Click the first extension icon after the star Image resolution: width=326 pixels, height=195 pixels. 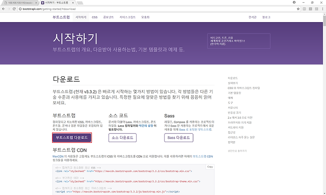point(304,9)
